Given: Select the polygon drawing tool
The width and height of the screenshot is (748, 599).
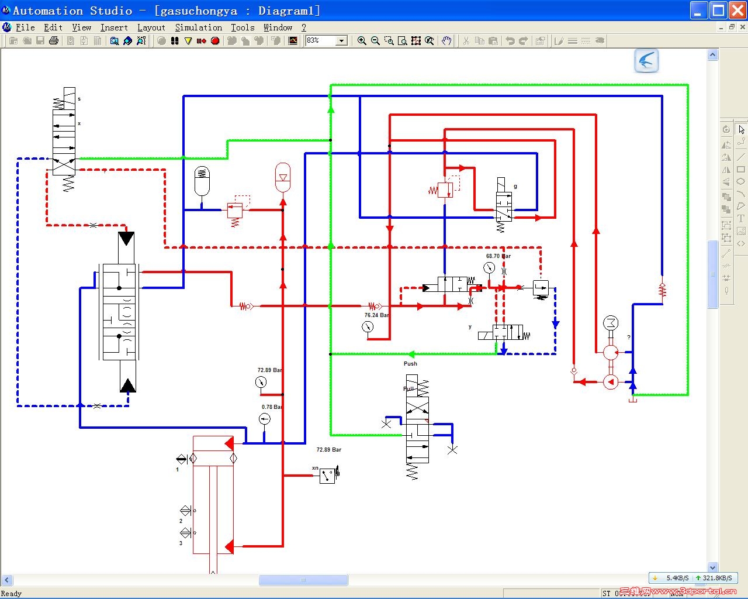Looking at the screenshot, I should (x=741, y=206).
